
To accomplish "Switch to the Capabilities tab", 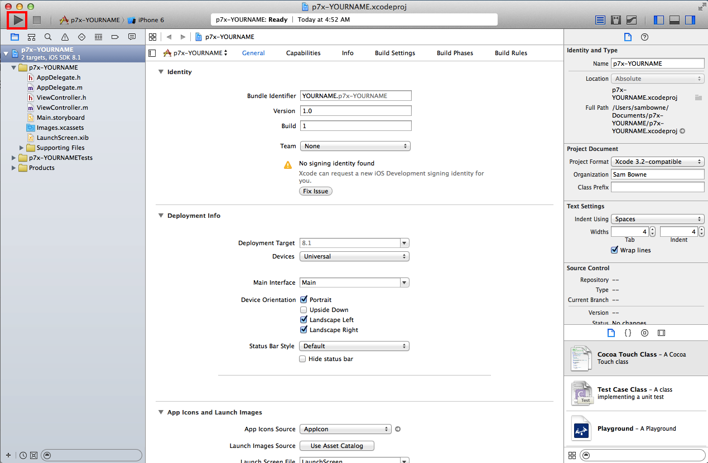I will (x=303, y=53).
